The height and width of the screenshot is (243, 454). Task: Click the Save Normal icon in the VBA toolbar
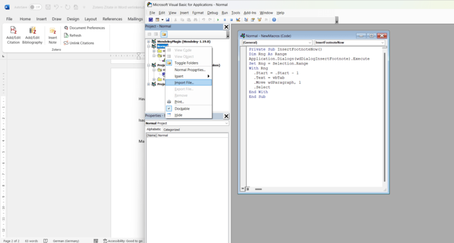(167, 20)
